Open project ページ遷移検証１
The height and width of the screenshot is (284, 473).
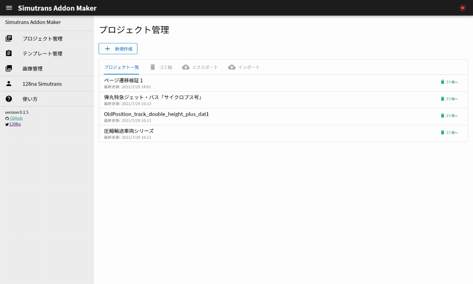point(123,80)
